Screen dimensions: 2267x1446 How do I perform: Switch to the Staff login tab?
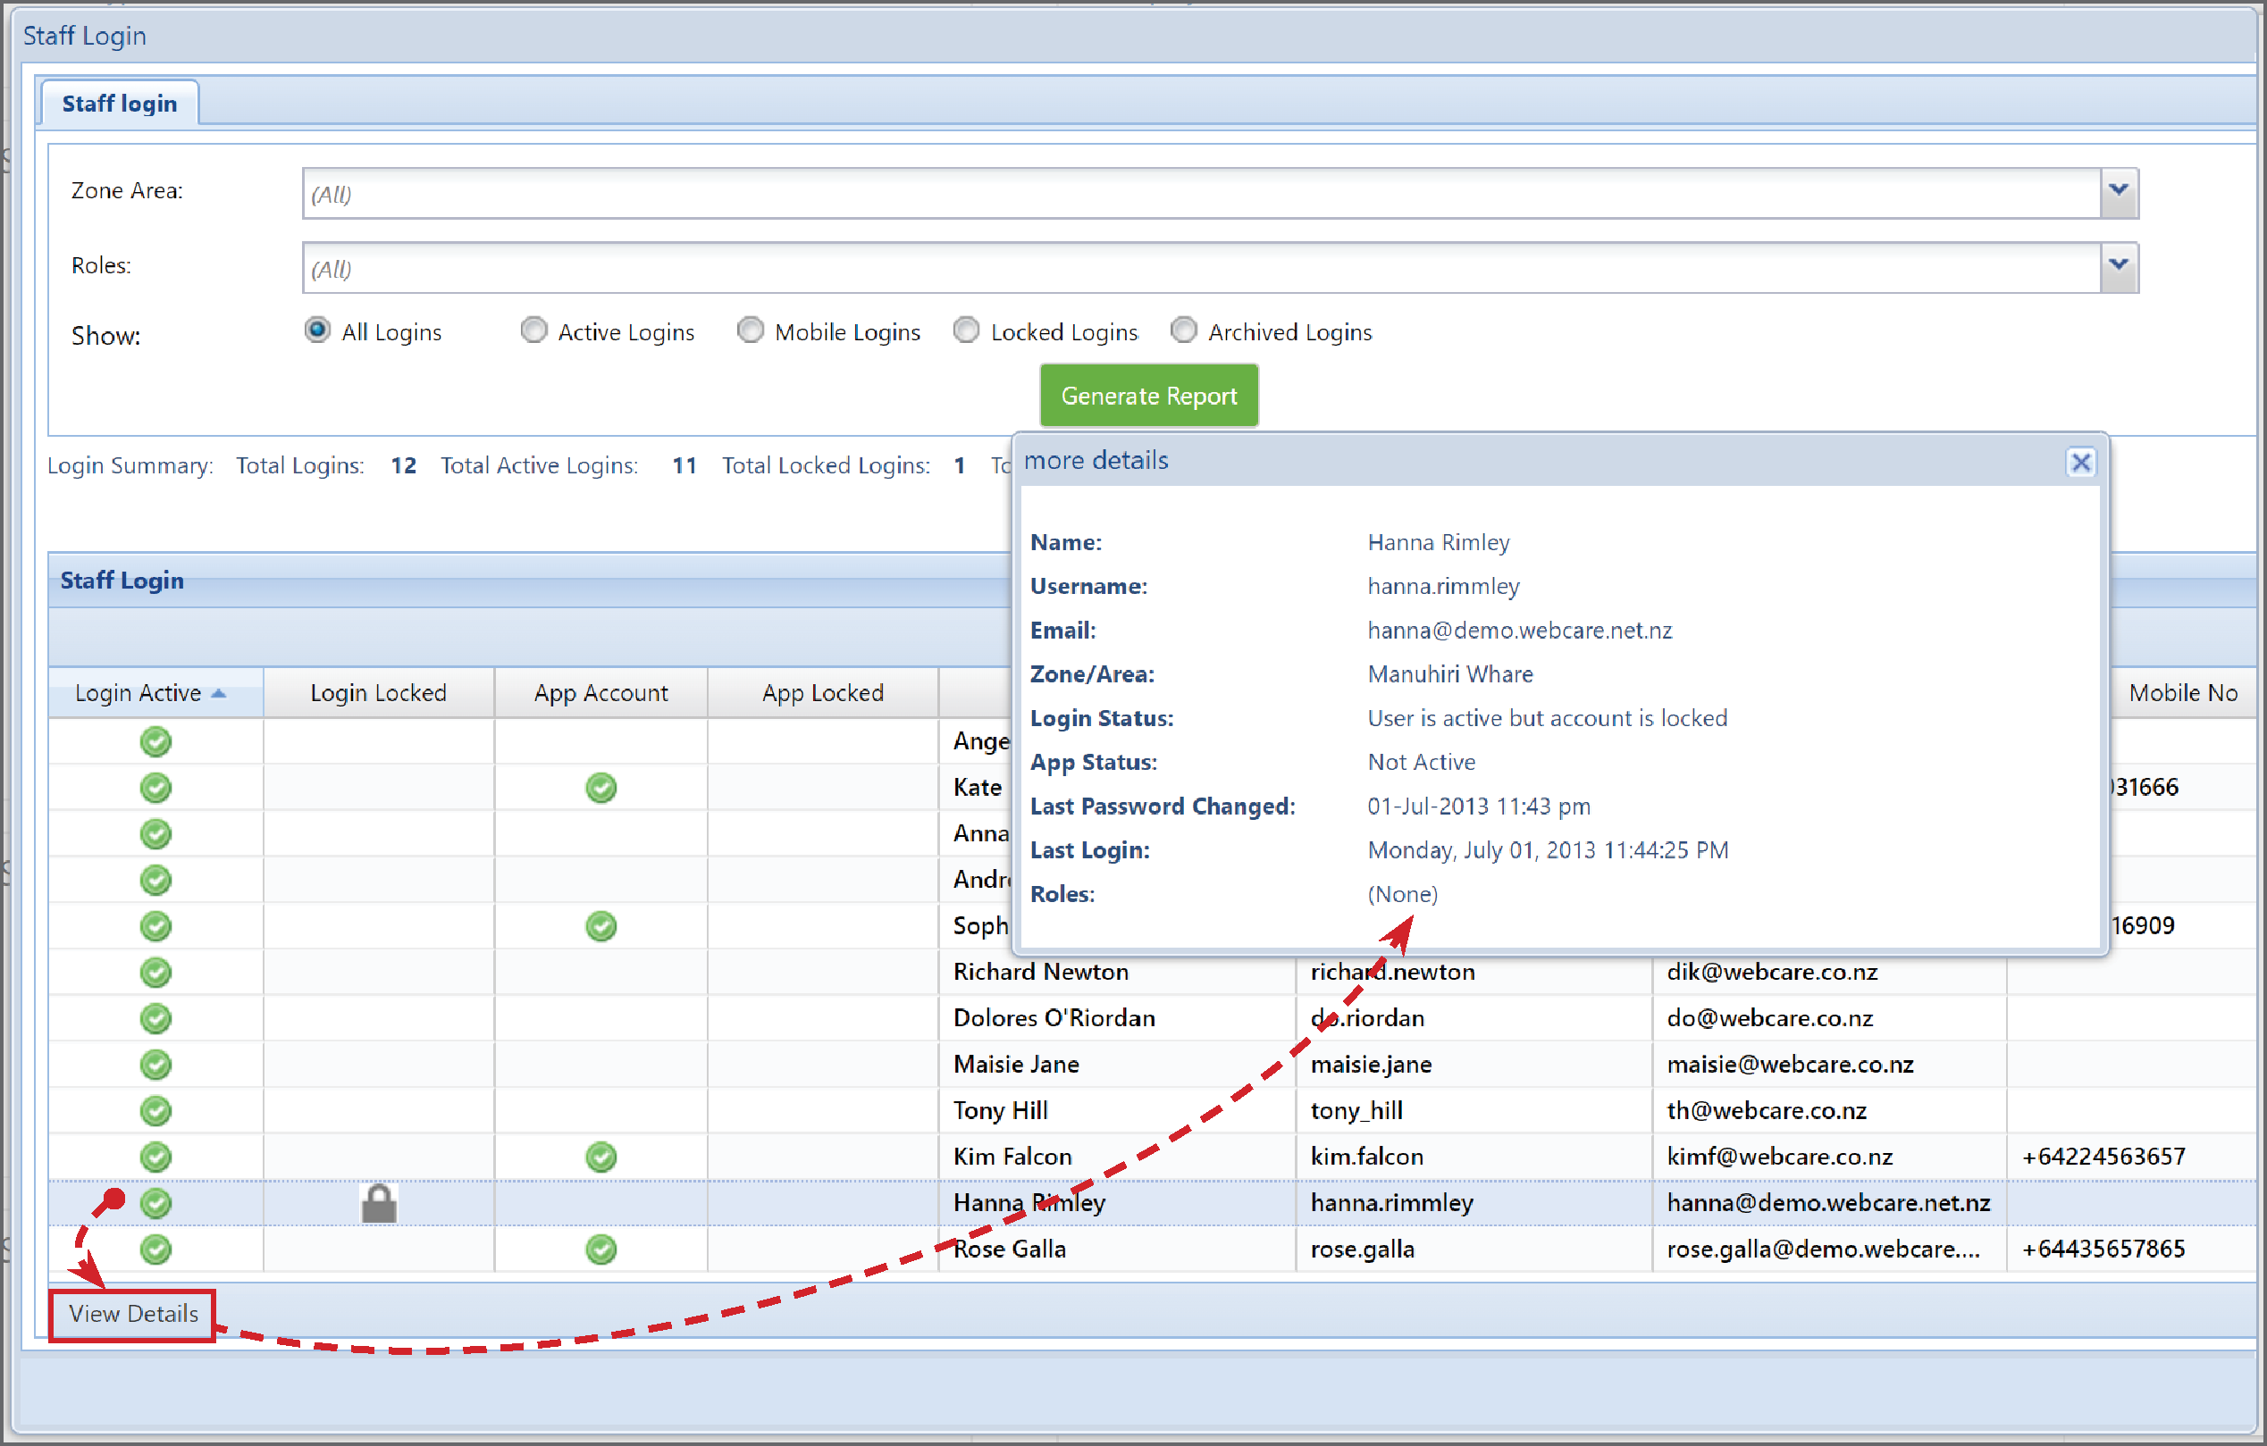pyautogui.click(x=119, y=103)
